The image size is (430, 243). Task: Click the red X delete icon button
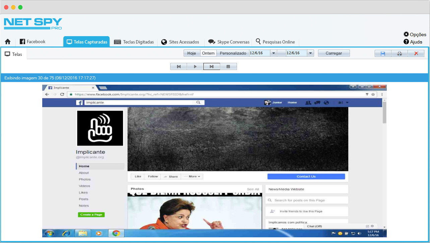(x=416, y=53)
